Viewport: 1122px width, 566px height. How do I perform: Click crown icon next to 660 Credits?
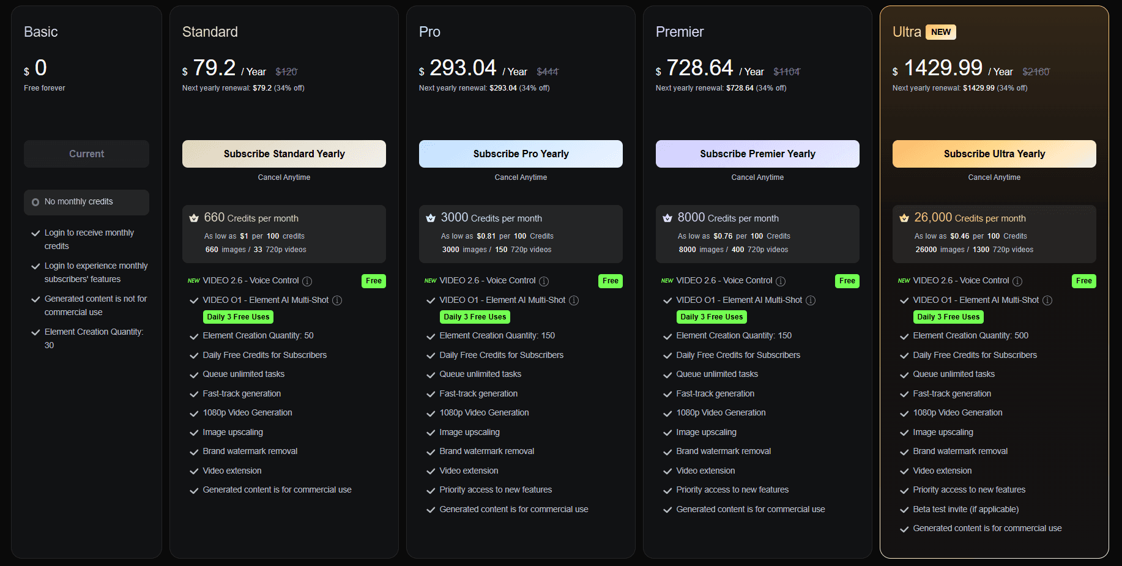194,218
